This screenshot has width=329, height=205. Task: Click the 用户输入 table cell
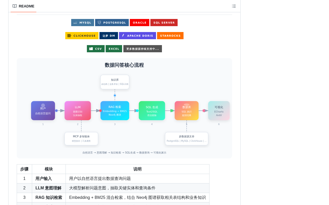(49, 179)
